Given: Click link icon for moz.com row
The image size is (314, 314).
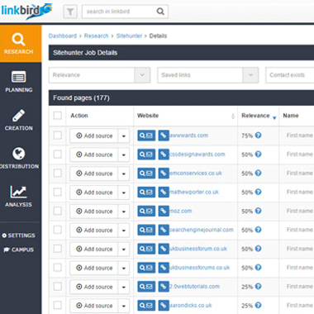Looking at the screenshot, I should click(x=164, y=211).
